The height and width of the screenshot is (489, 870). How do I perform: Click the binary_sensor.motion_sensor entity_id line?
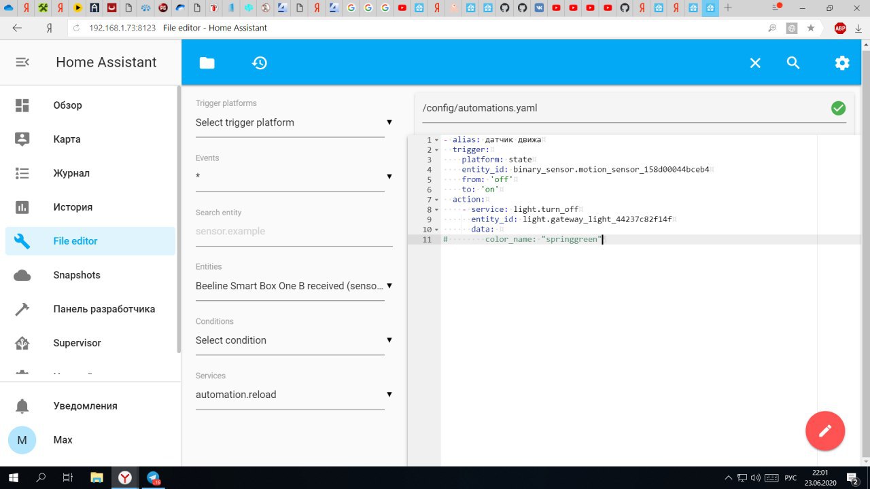[x=585, y=170]
